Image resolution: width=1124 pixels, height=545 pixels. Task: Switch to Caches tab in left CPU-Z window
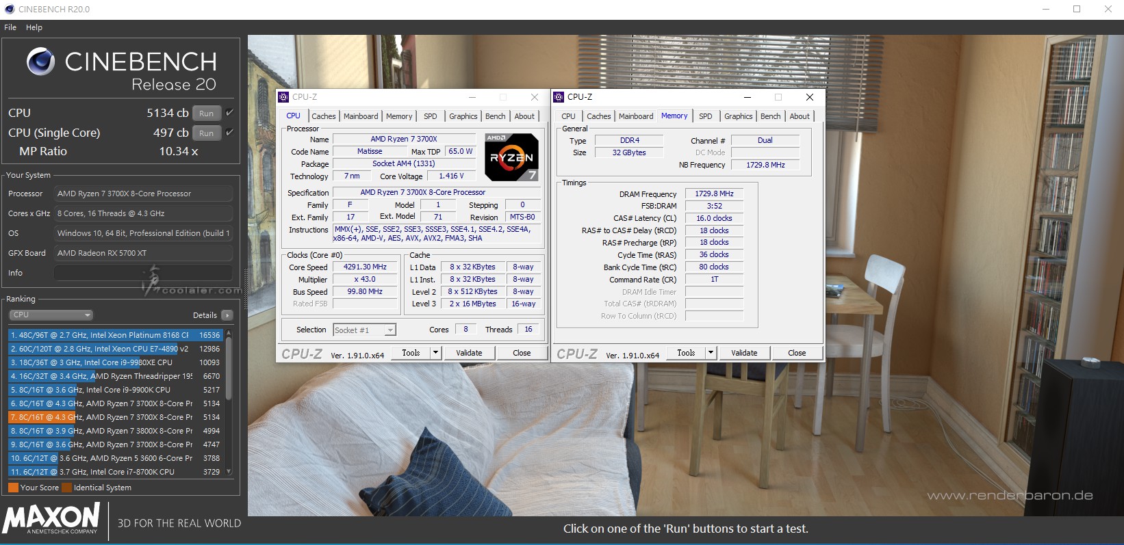coord(324,116)
